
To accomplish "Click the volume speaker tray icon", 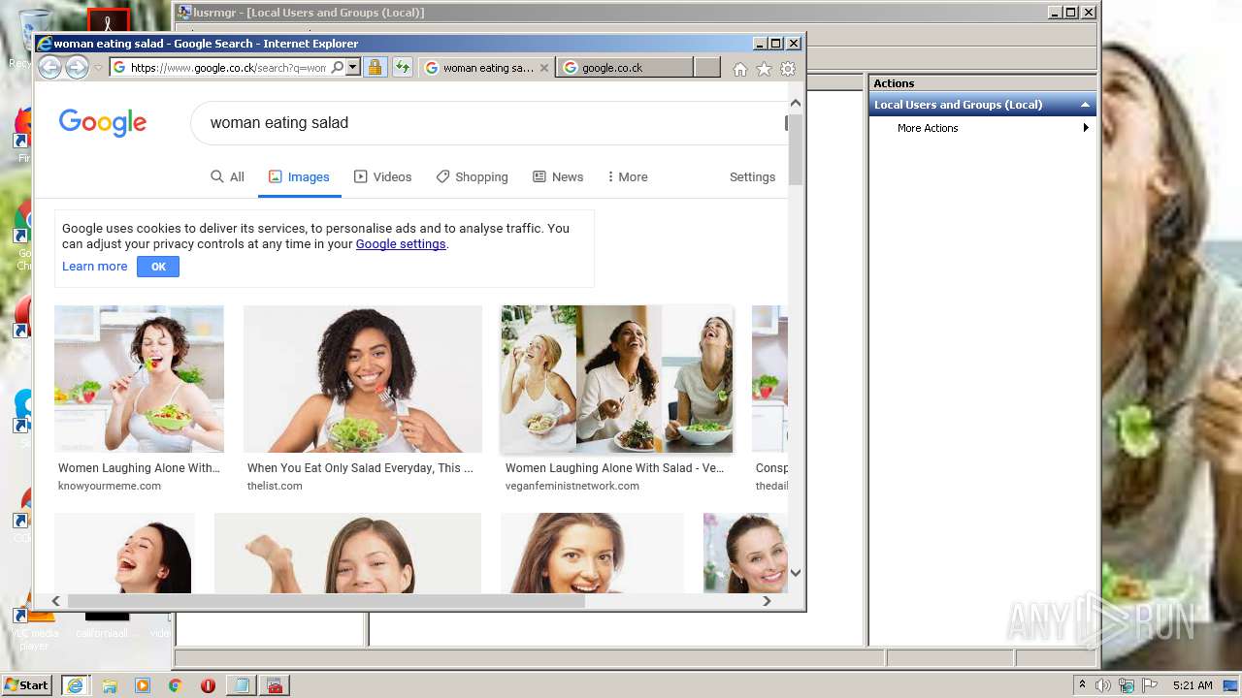I will coord(1103,685).
